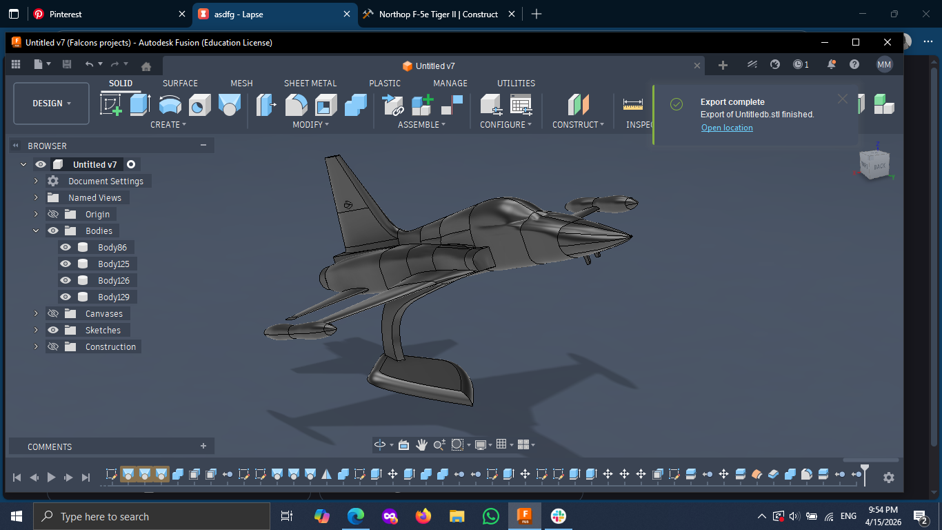The image size is (942, 530).
Task: Click the timeline end marker
Action: tap(864, 474)
